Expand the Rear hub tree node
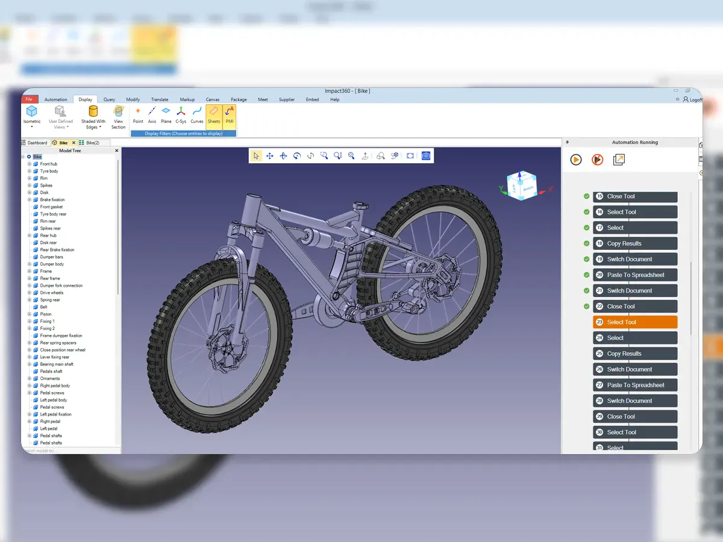This screenshot has width=723, height=542. 29,235
